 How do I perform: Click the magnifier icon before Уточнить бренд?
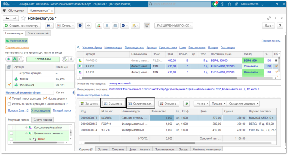[78, 47]
